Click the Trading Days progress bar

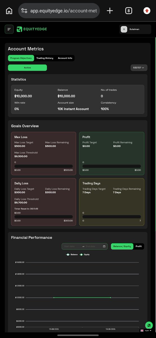(x=112, y=217)
